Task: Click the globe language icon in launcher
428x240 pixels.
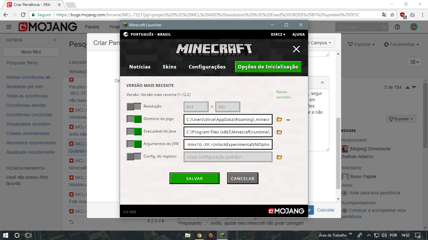Action: 126,34
